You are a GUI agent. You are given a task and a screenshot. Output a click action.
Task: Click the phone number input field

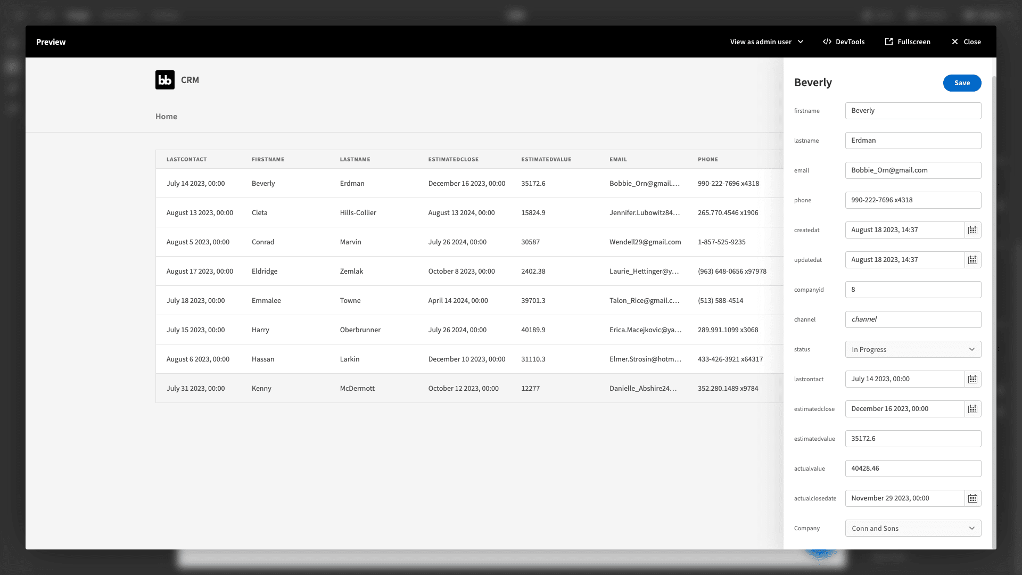click(913, 200)
